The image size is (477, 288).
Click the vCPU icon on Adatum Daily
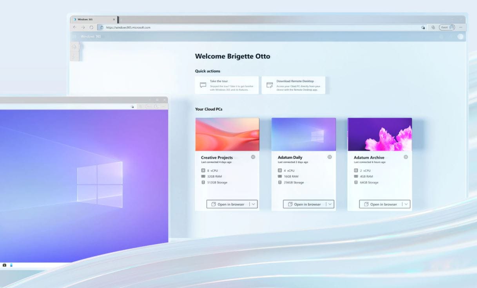pyautogui.click(x=280, y=171)
